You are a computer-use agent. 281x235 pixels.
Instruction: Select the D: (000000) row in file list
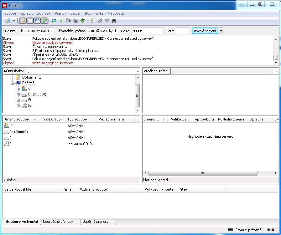point(71,132)
